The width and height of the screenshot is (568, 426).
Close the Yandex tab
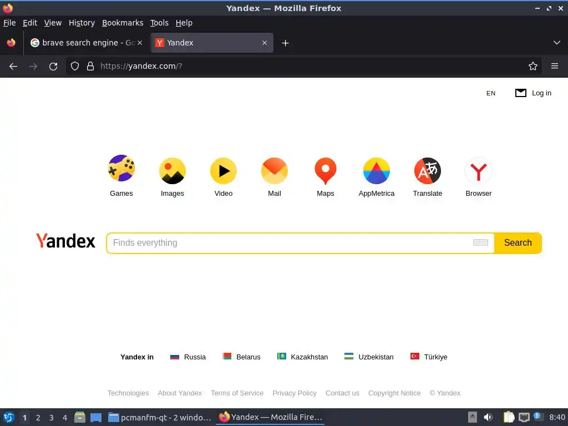click(265, 43)
